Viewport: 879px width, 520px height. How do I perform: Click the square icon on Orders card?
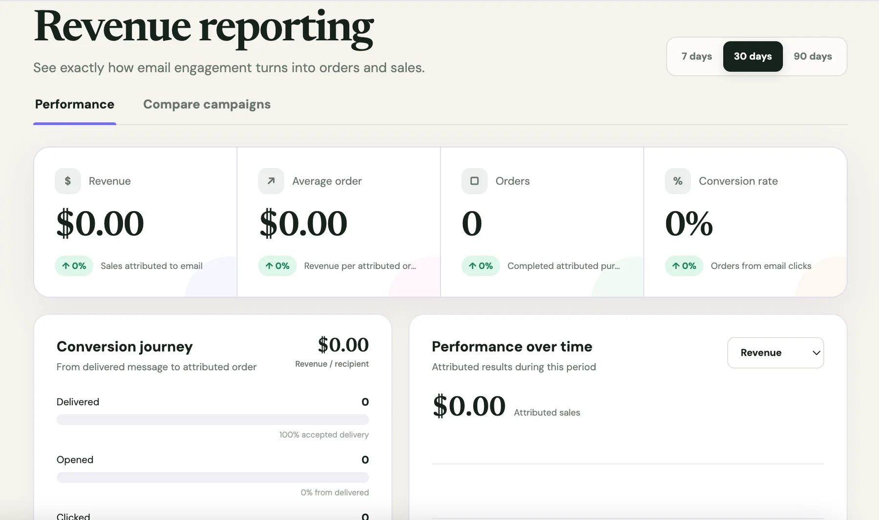coord(475,181)
